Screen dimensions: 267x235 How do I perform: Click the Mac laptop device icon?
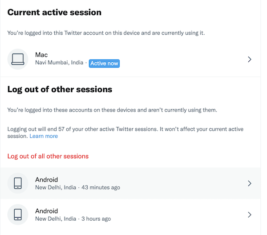[x=18, y=59]
